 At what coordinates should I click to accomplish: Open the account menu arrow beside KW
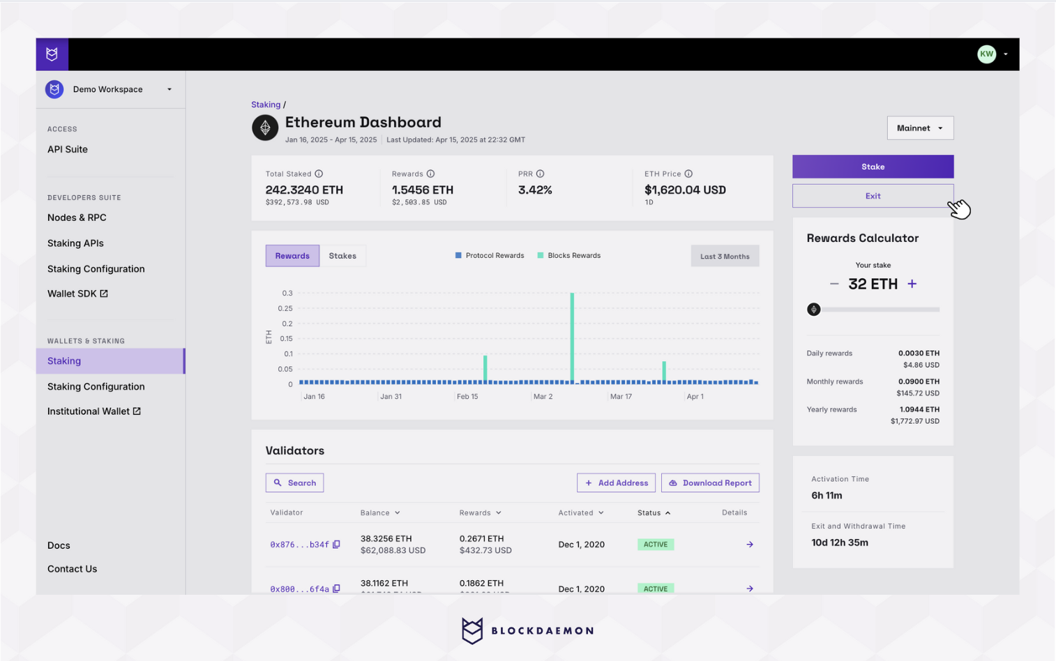(1005, 54)
